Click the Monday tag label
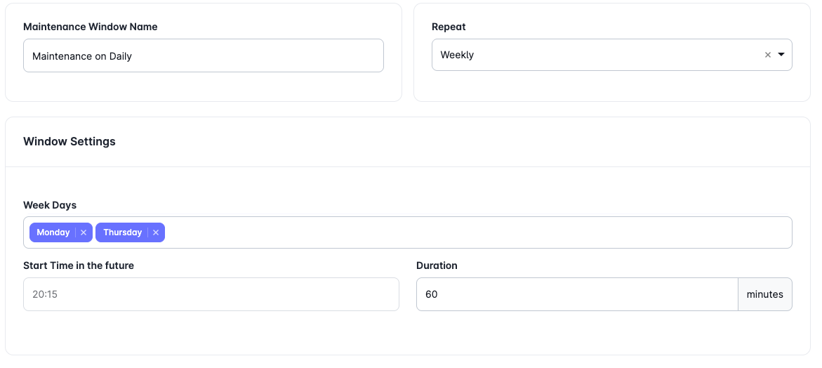 (53, 232)
